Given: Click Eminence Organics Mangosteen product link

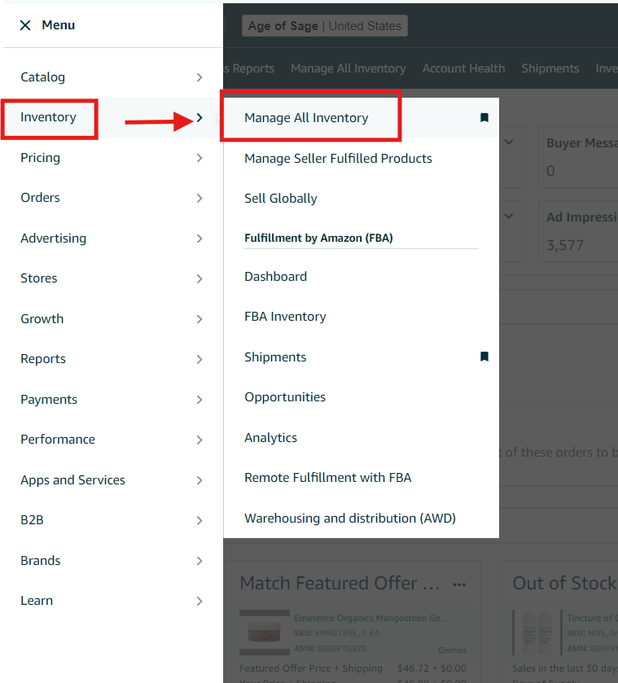Looking at the screenshot, I should click(x=370, y=619).
